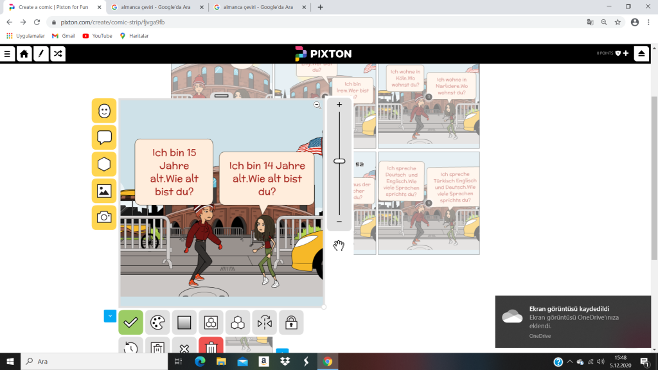Open the YouTube bookmark

97,36
